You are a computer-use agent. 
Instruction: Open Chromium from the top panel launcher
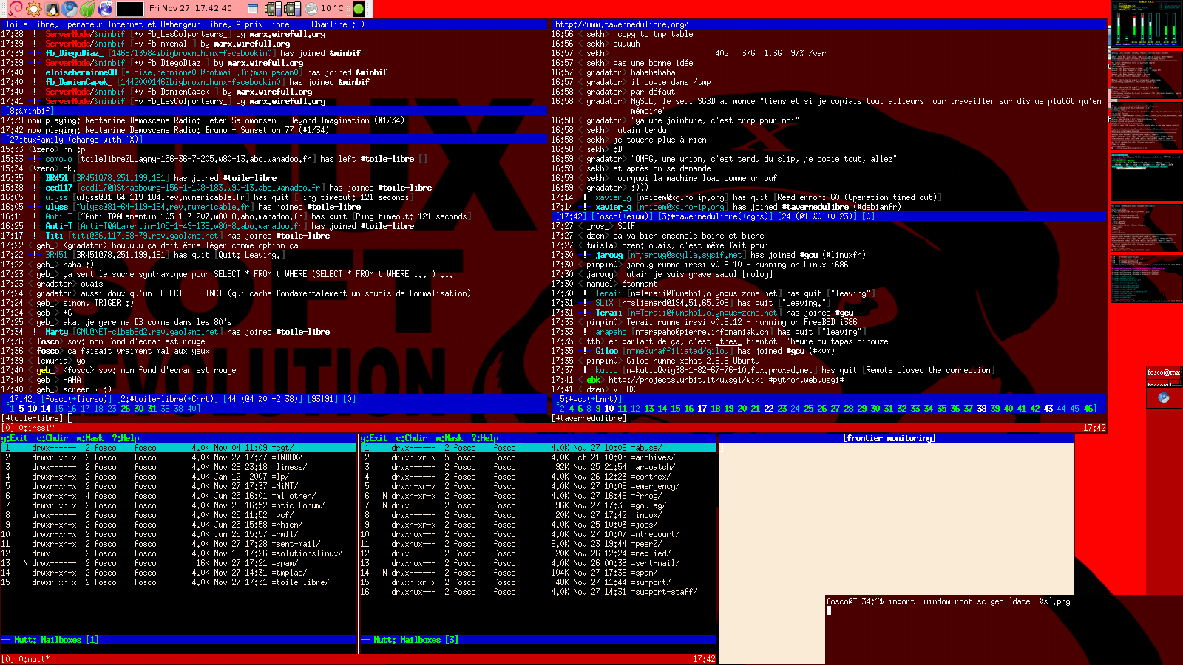70,9
